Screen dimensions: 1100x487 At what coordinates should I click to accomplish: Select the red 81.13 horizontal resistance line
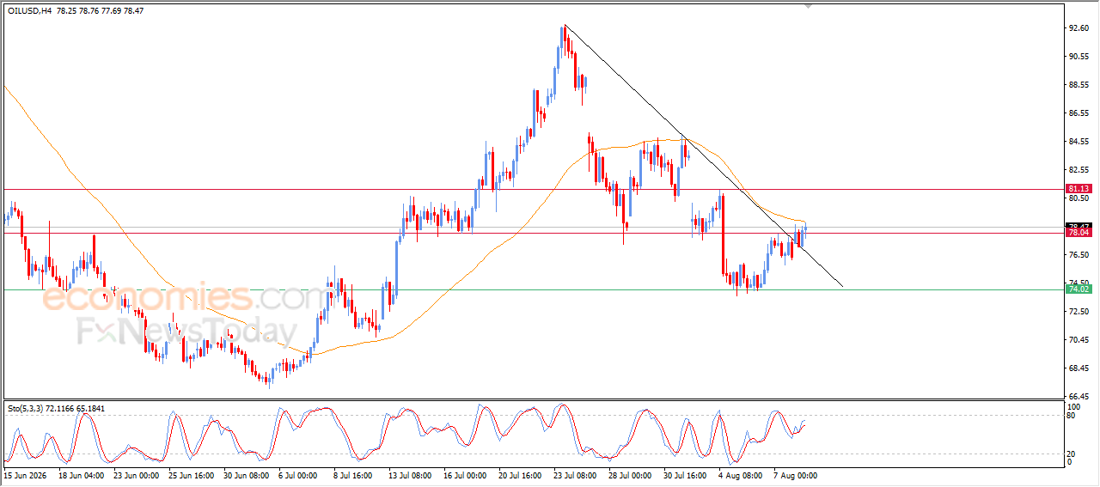point(533,189)
